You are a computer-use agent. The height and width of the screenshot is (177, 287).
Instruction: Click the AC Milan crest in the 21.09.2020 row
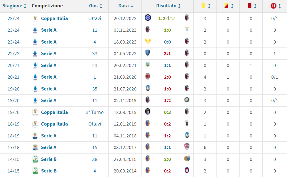pyautogui.click(x=148, y=76)
